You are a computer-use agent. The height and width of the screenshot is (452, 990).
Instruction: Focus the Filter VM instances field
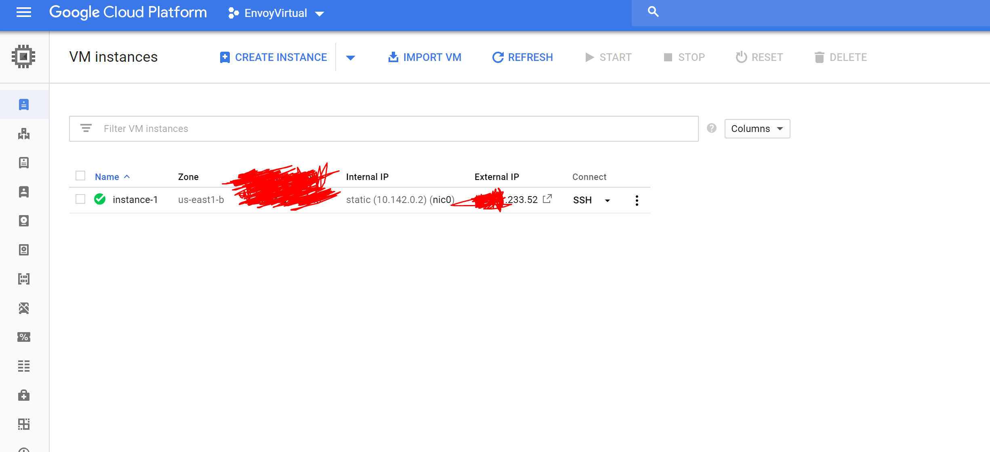click(x=384, y=129)
